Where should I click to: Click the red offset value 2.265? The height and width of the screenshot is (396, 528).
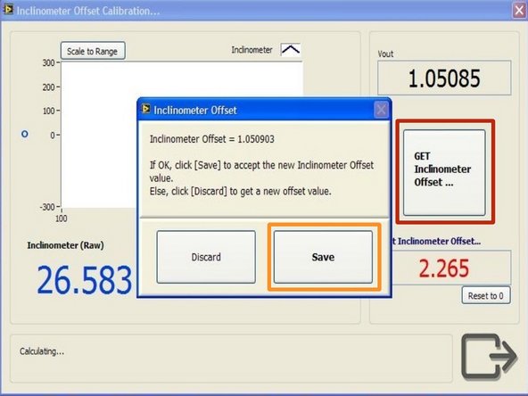(x=444, y=268)
